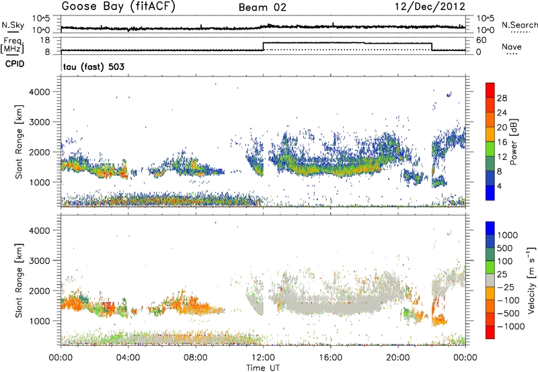Click the '16:00' time axis tick label
This screenshot has height=372, width=538.
click(x=330, y=358)
